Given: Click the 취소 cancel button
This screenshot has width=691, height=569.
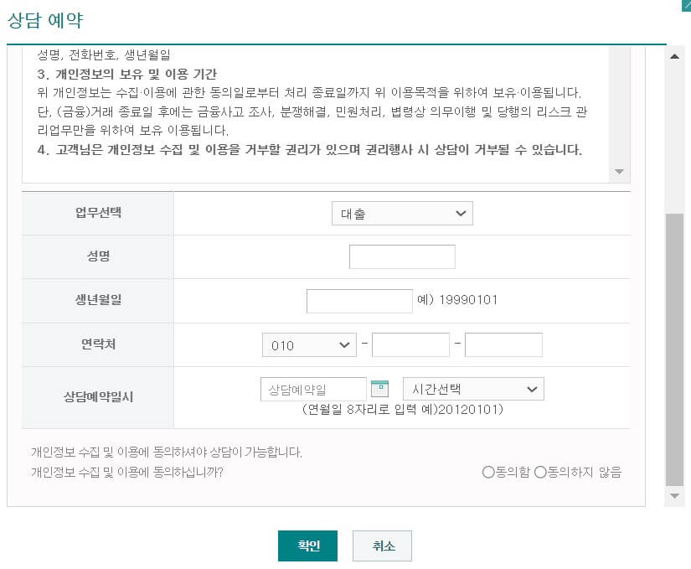Looking at the screenshot, I should pos(382,546).
